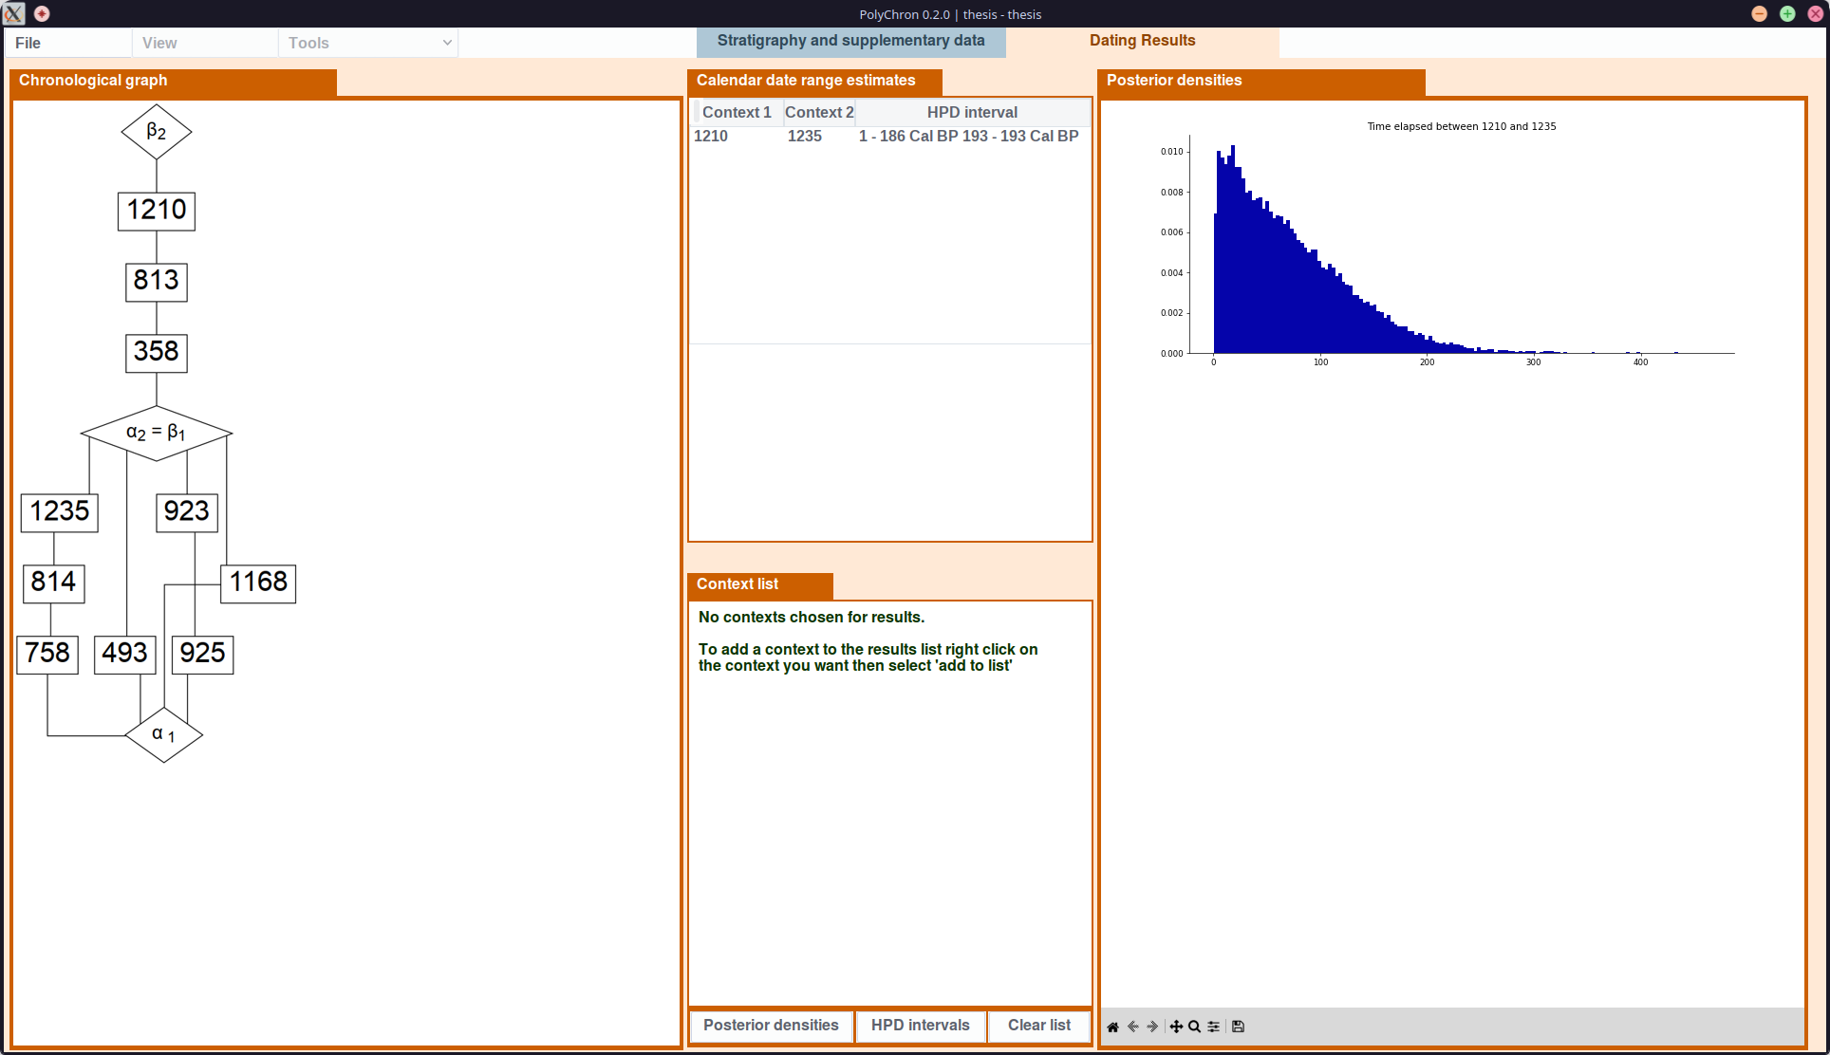Select context node 1210 in graph
The width and height of the screenshot is (1830, 1055).
pos(157,211)
